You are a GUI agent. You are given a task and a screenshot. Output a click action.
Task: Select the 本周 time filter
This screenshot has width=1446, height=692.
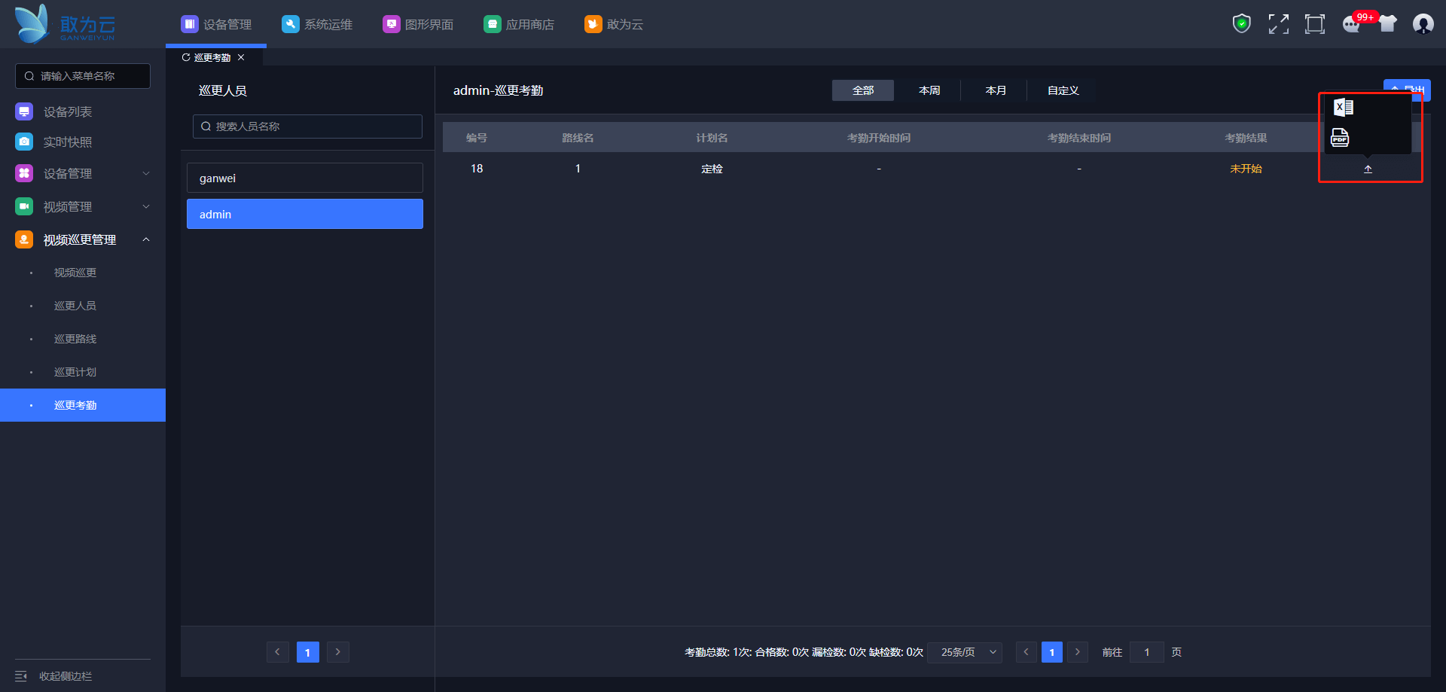pyautogui.click(x=929, y=90)
